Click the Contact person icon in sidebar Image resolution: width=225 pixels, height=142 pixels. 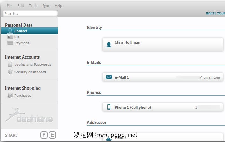[10, 31]
